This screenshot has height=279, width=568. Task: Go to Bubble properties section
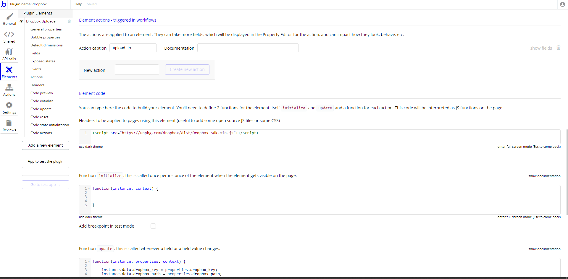click(45, 37)
